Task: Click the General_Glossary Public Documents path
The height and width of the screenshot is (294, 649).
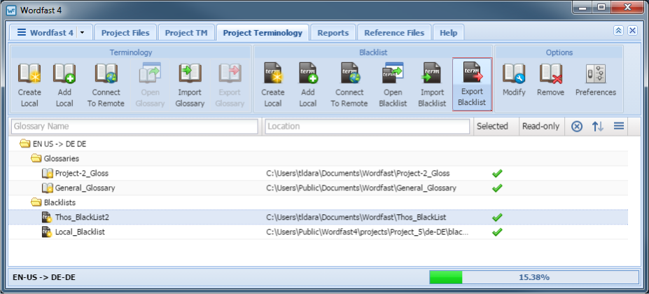Action: click(361, 188)
